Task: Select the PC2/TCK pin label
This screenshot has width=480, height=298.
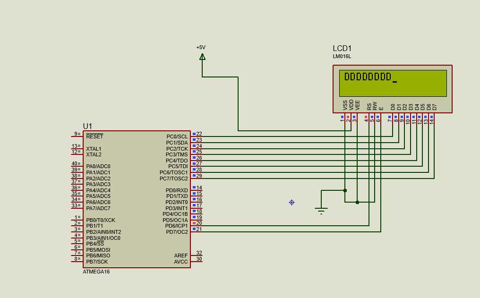Action: pyautogui.click(x=177, y=149)
